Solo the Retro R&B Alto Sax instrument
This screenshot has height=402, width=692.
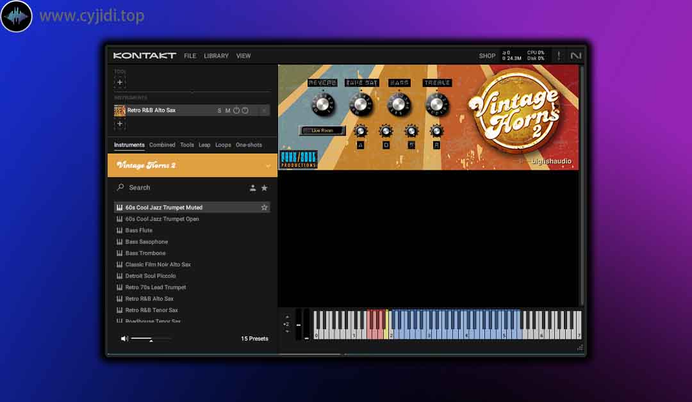pyautogui.click(x=219, y=111)
